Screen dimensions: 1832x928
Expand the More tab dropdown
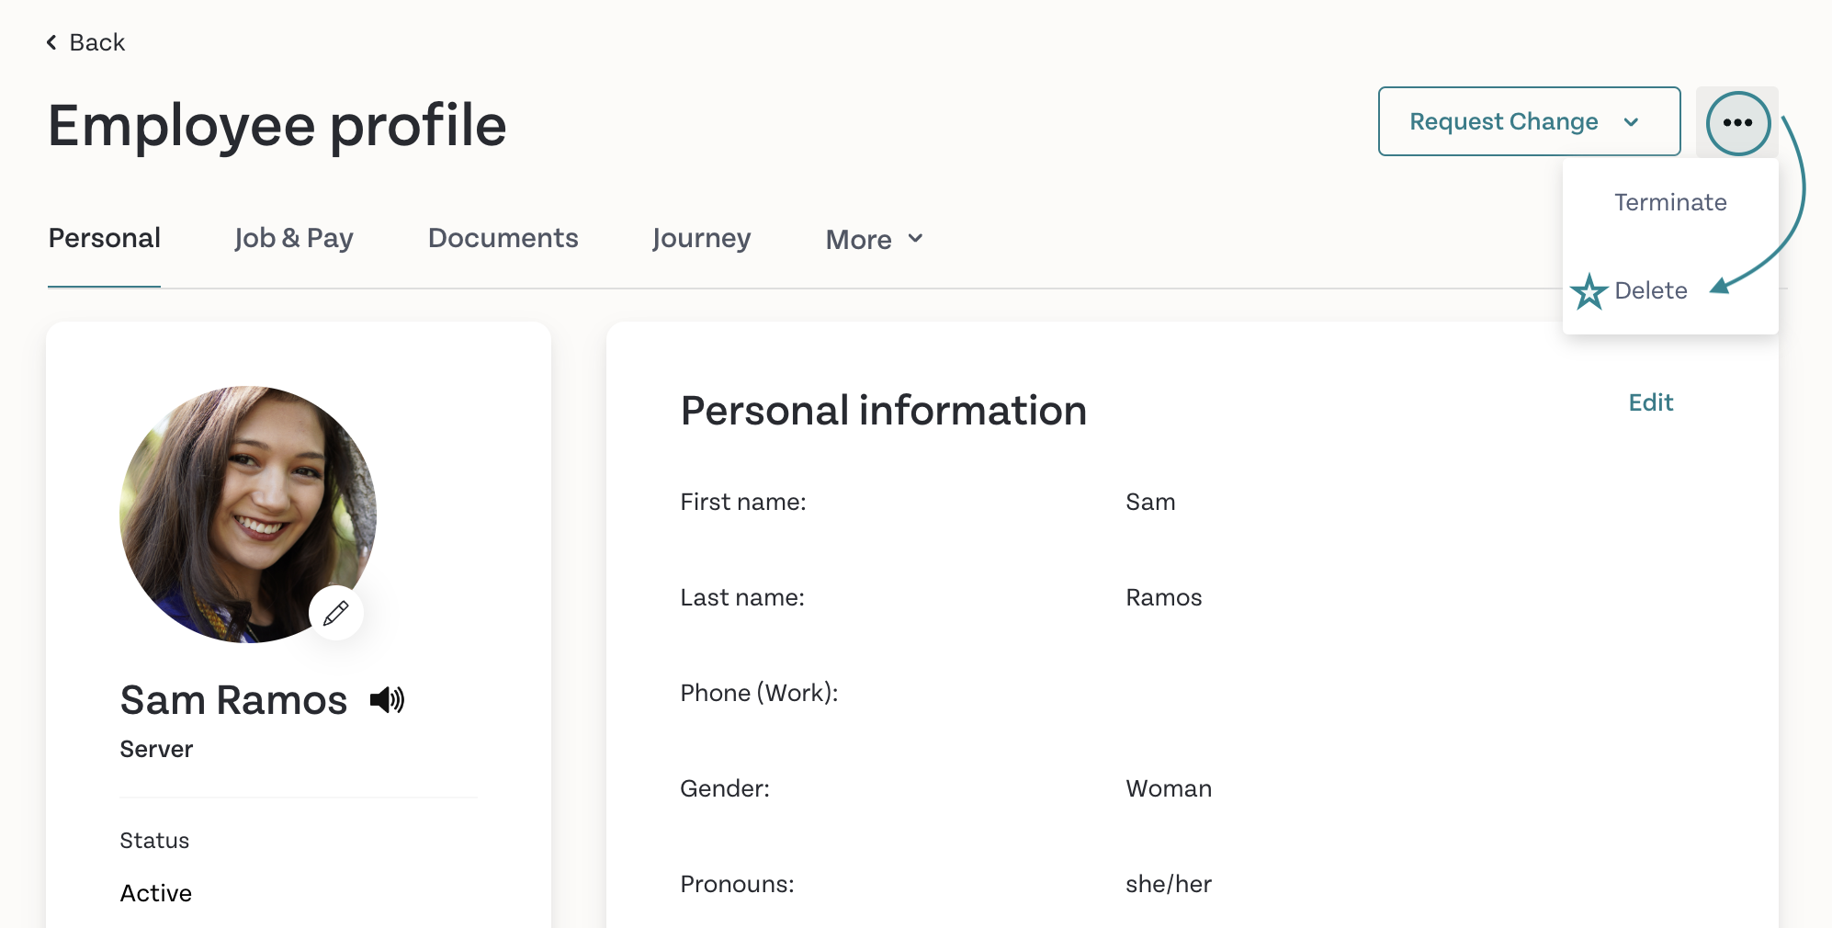(874, 239)
